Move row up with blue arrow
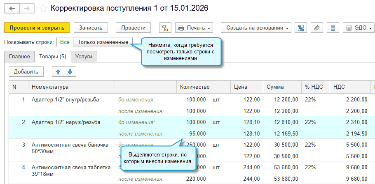This screenshot has height=184, width=375. [58, 72]
